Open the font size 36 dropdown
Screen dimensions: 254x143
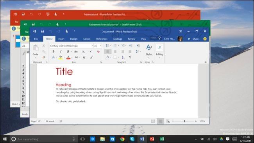(x=101, y=46)
